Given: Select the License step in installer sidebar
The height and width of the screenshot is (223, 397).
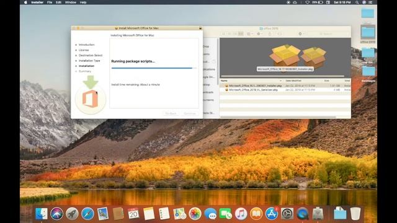Looking at the screenshot, I should pyautogui.click(x=84, y=50).
